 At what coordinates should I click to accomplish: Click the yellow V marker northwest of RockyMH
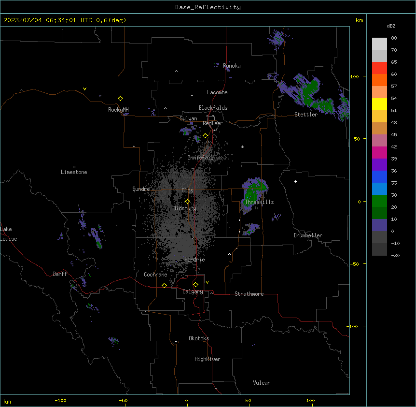(84, 89)
